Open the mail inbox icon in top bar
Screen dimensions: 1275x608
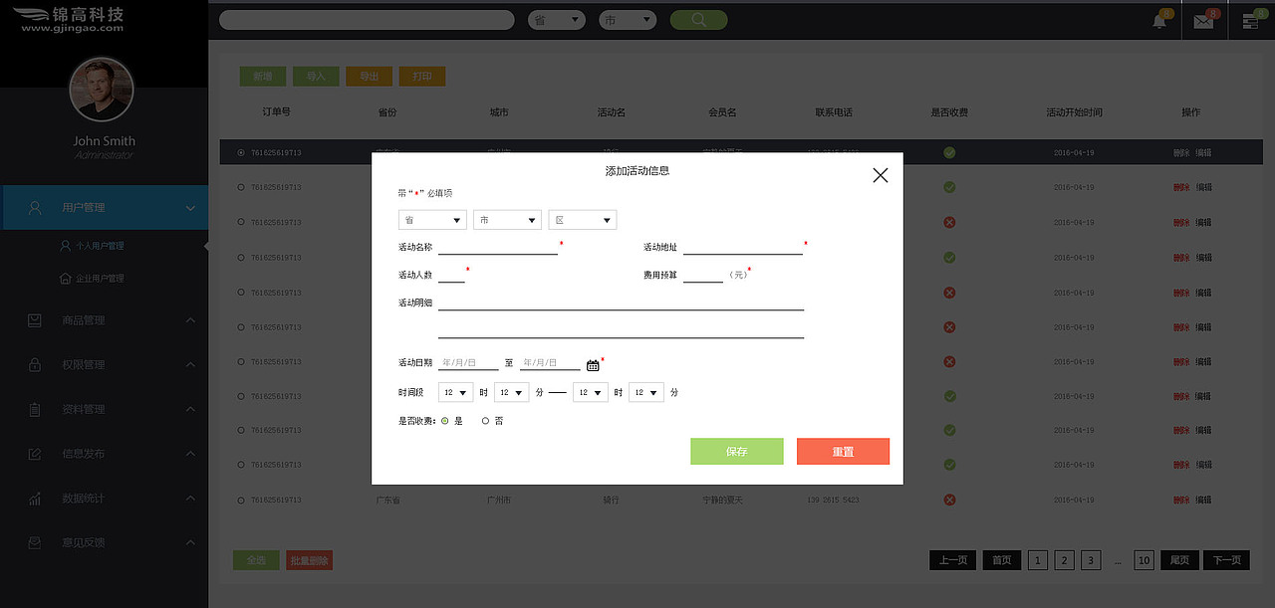pos(1204,20)
